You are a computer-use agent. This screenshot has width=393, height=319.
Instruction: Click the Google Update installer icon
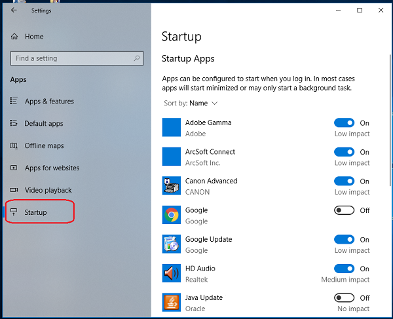click(x=172, y=244)
